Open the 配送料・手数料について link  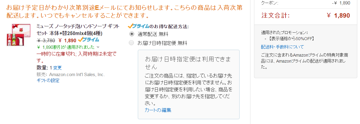click(x=282, y=47)
